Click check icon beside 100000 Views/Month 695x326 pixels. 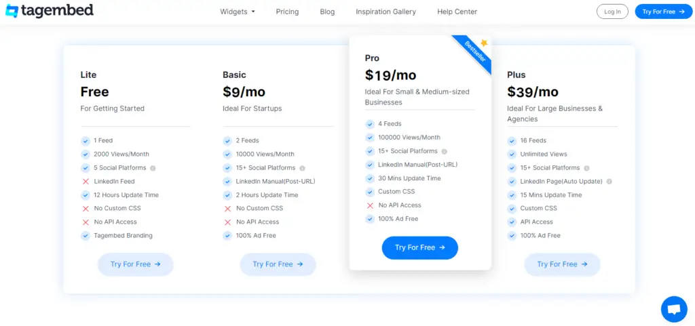370,138
